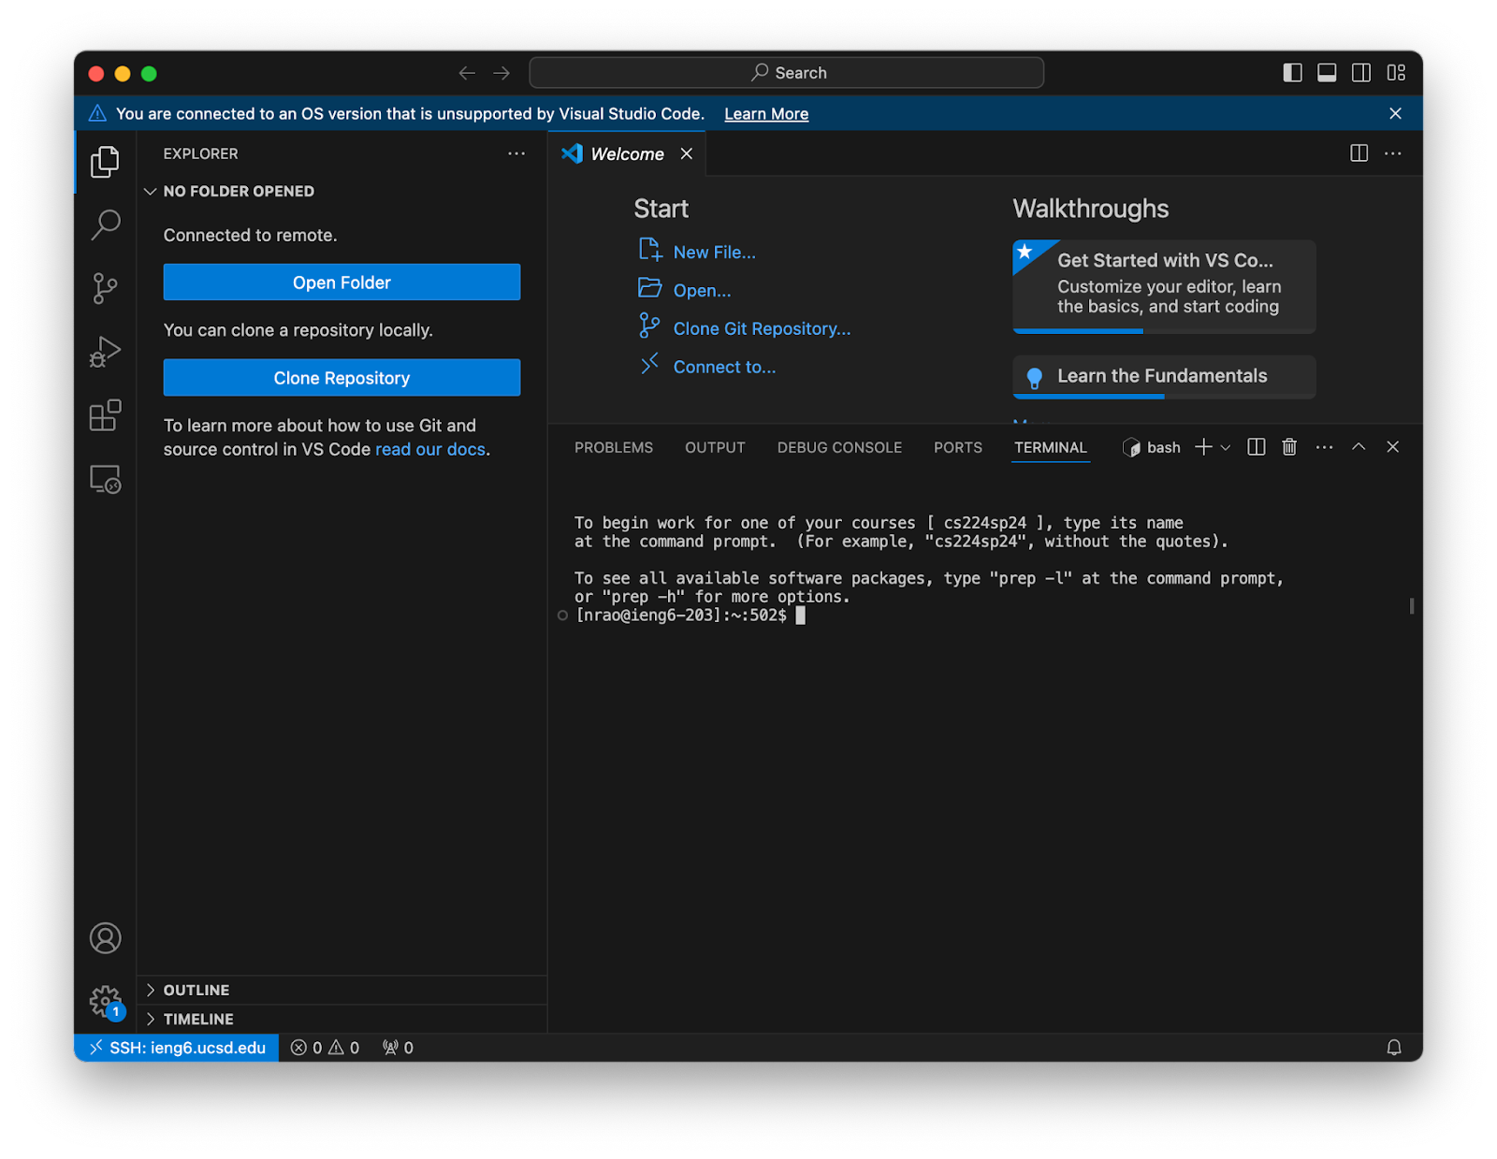Image resolution: width=1497 pixels, height=1159 pixels.
Task: Dismiss the unsupported OS warning banner
Action: click(1395, 113)
